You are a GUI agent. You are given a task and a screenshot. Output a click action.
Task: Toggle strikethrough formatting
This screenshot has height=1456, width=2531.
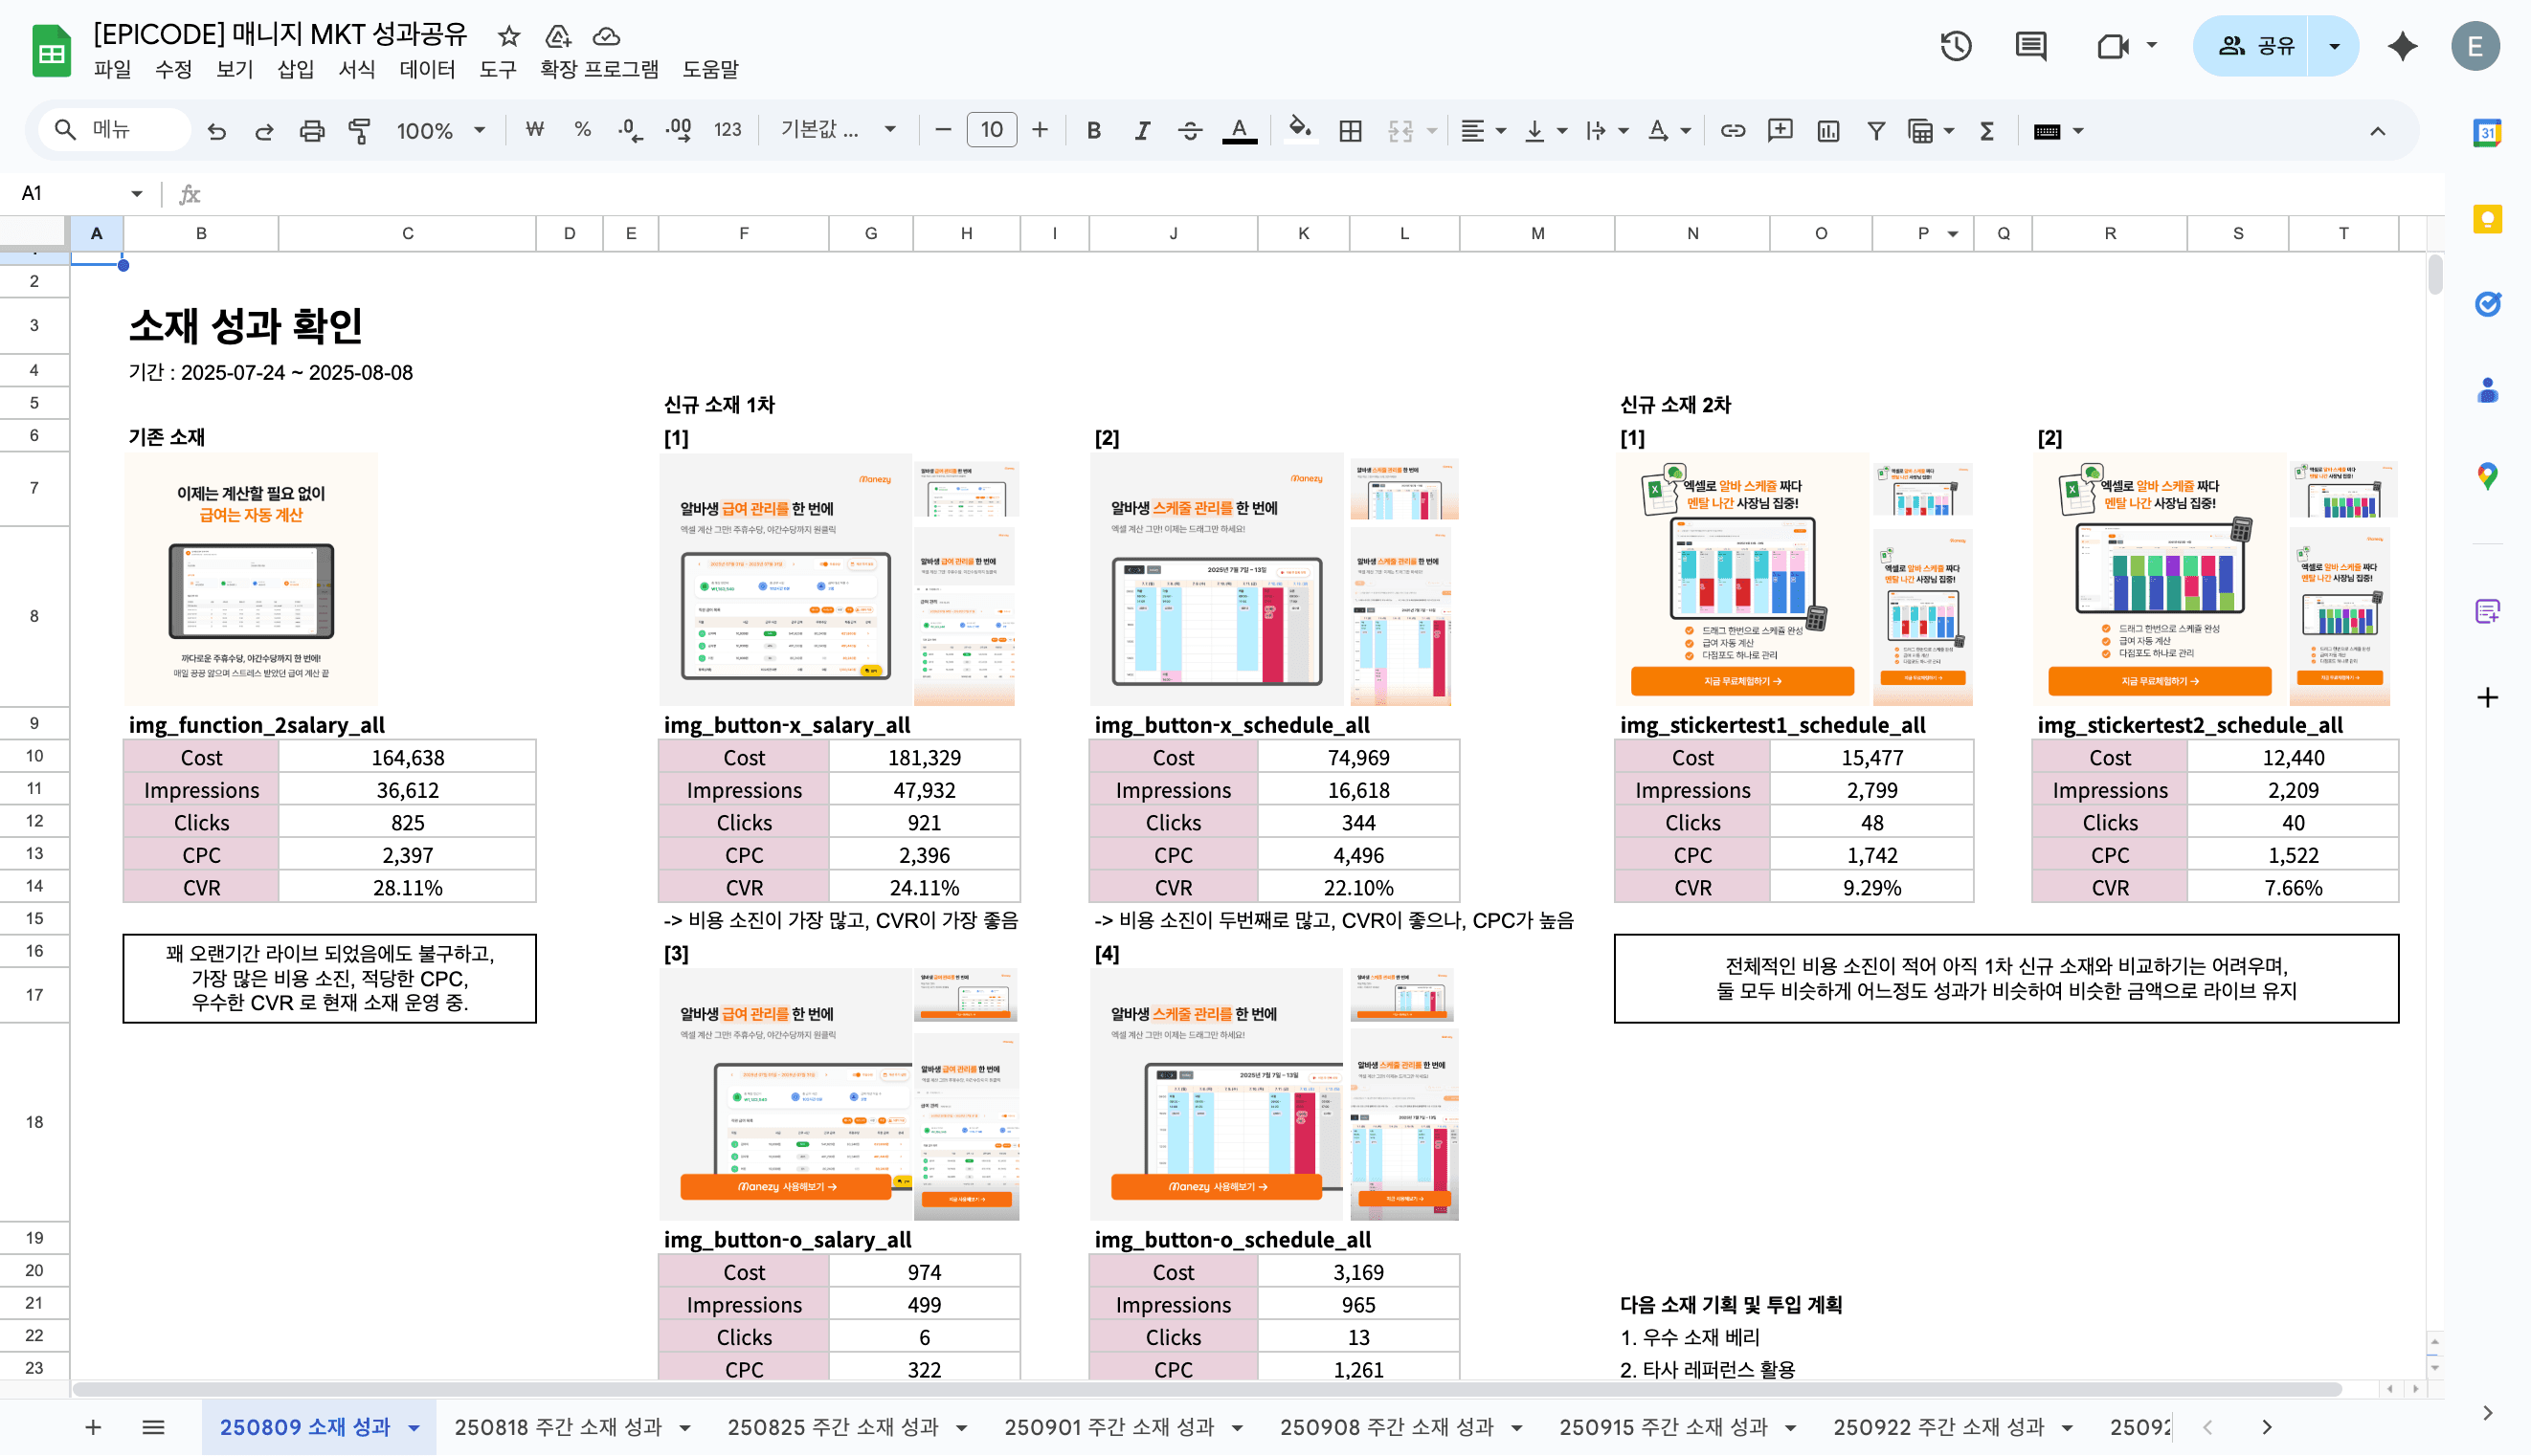point(1190,131)
